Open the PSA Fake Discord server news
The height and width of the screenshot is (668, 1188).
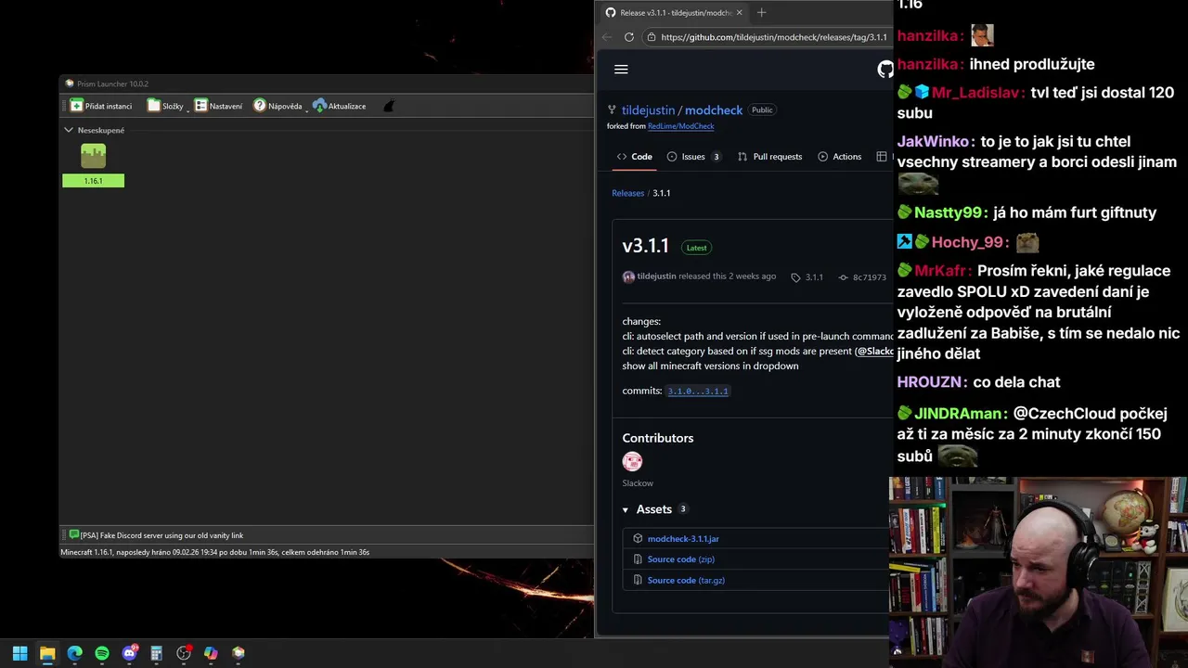(x=161, y=535)
